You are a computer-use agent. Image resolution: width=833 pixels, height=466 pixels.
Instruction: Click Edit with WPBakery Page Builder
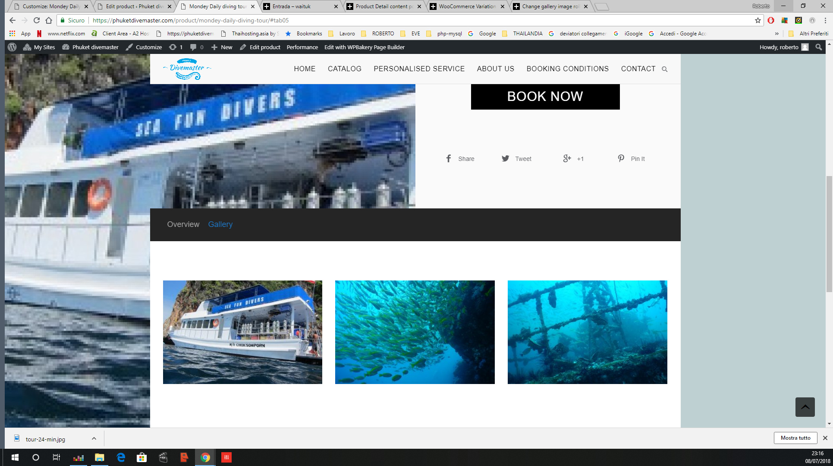(x=365, y=47)
